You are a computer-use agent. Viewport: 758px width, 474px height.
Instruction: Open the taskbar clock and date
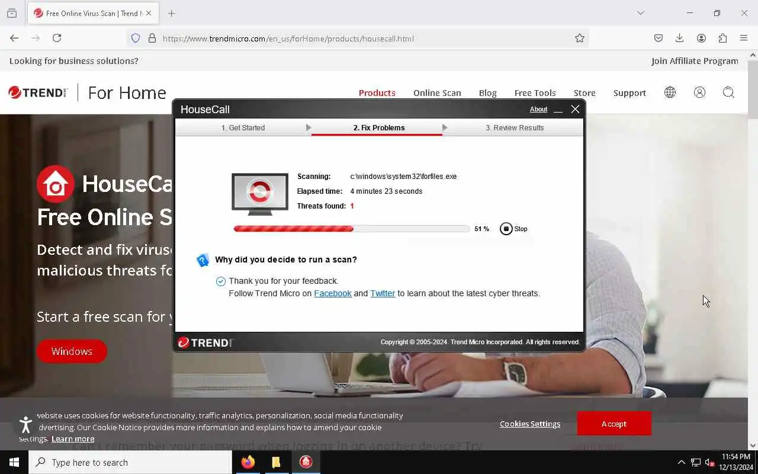click(x=736, y=462)
